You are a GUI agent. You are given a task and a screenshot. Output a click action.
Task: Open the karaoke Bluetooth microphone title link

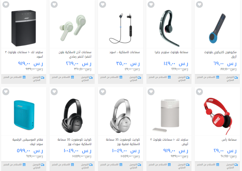[220, 54]
